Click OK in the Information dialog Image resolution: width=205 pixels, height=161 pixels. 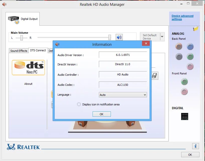pos(102,114)
